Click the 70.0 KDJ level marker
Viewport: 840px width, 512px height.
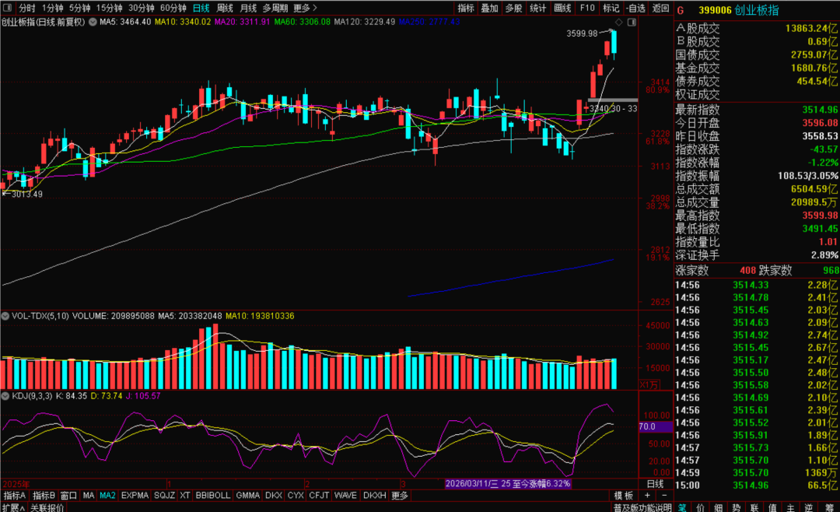(x=647, y=426)
